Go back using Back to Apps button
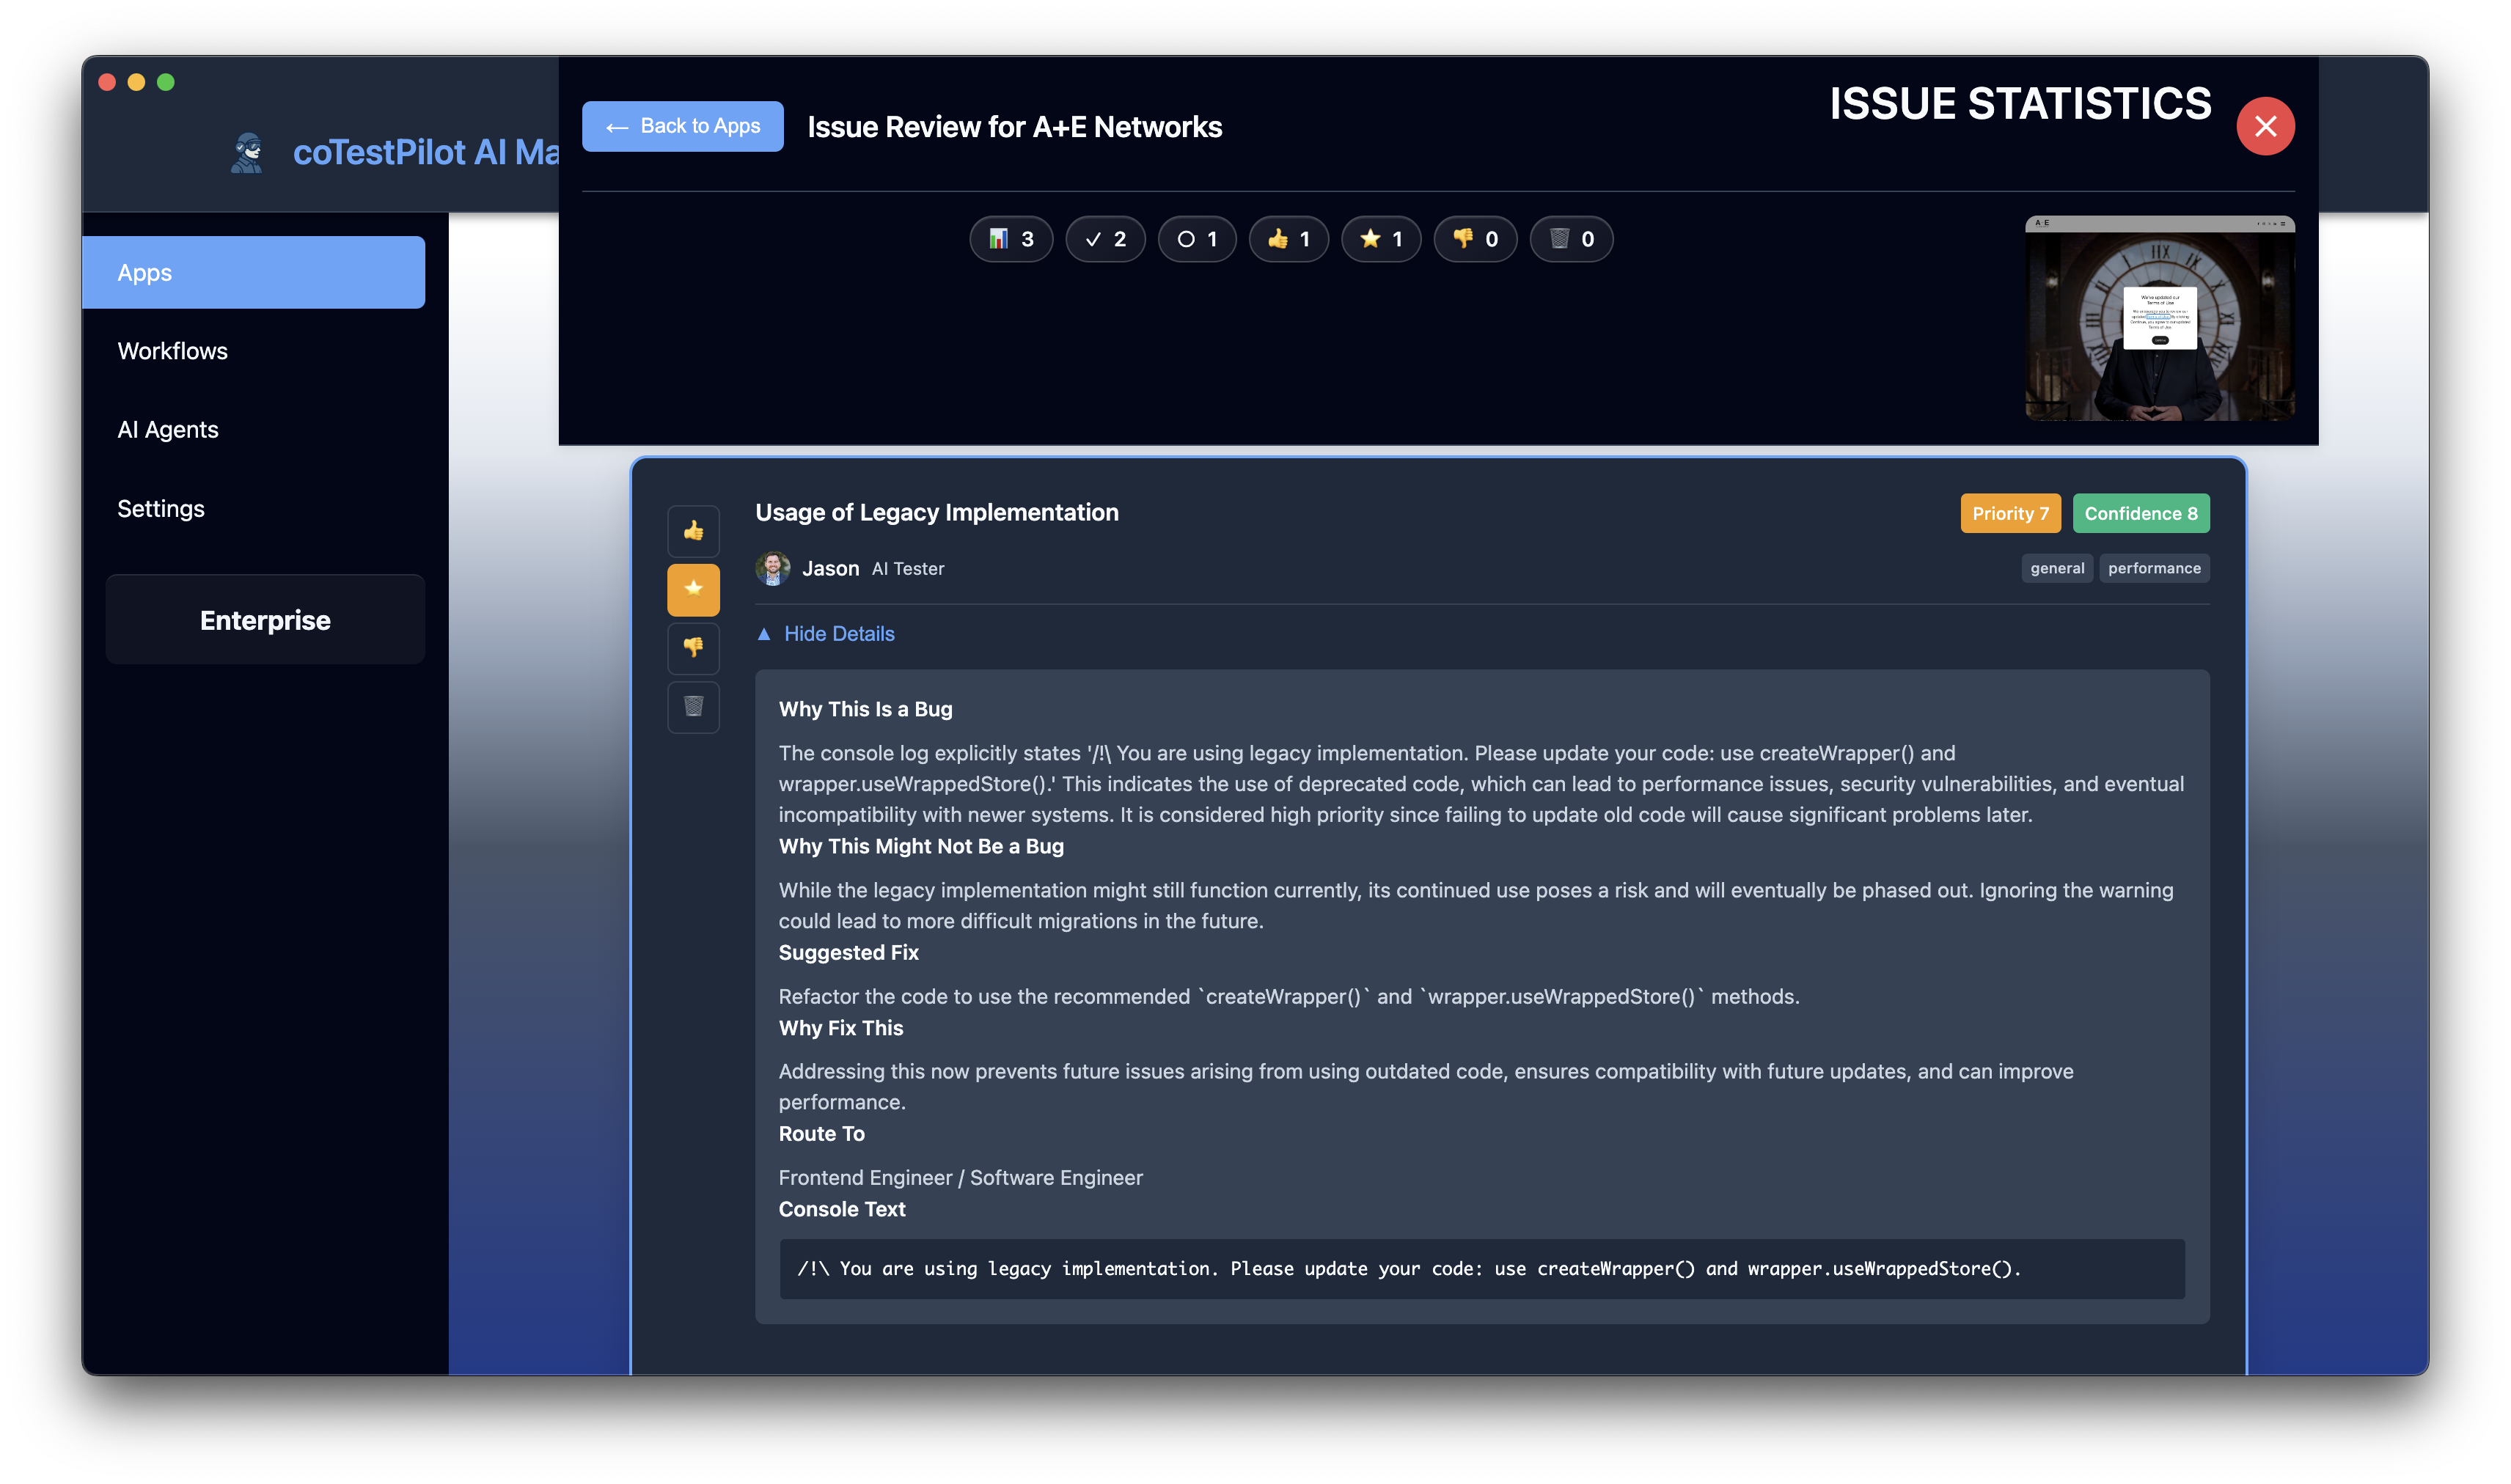2511x1484 pixels. coord(683,126)
